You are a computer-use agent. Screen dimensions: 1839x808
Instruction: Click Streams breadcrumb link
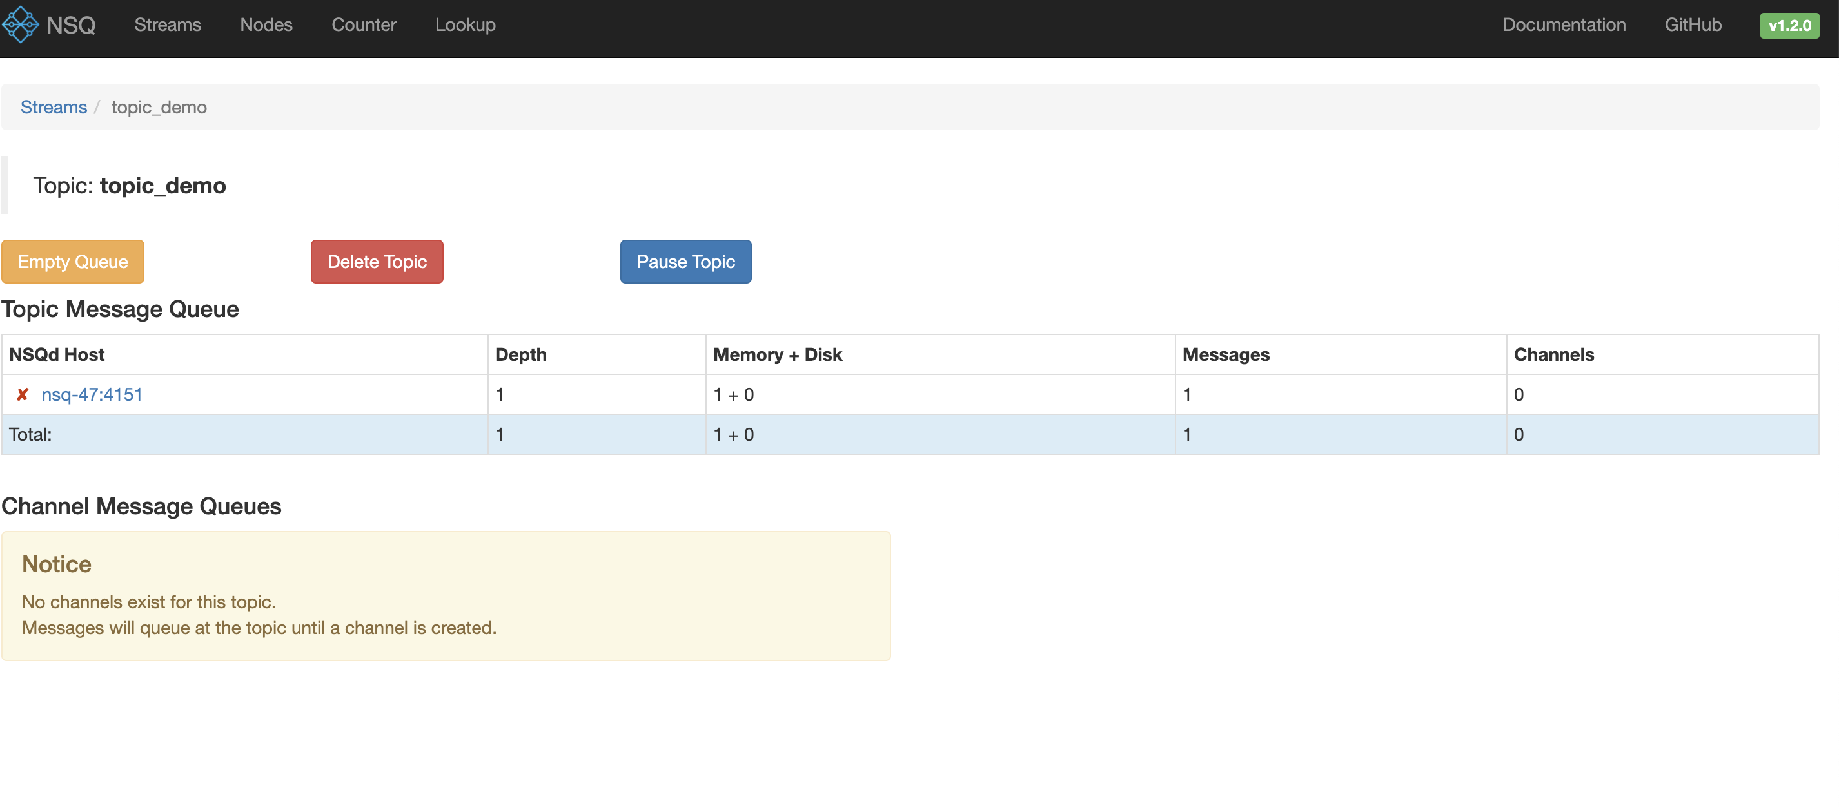(54, 107)
